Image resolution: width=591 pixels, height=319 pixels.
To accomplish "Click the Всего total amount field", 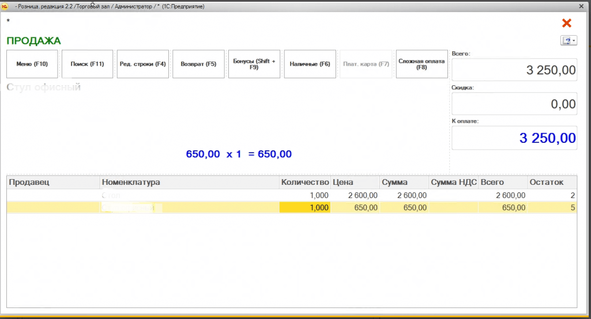I will tap(514, 70).
